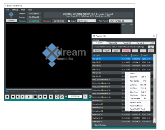
Task: Click the Counter timecode field
Action: 34,17
